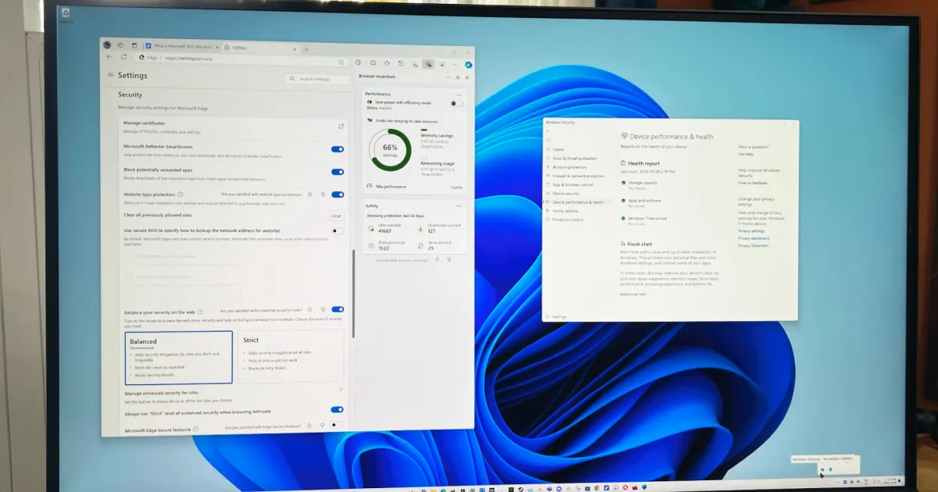Image resolution: width=938 pixels, height=492 pixels.
Task: Select the Strict security level option
Action: 291,355
